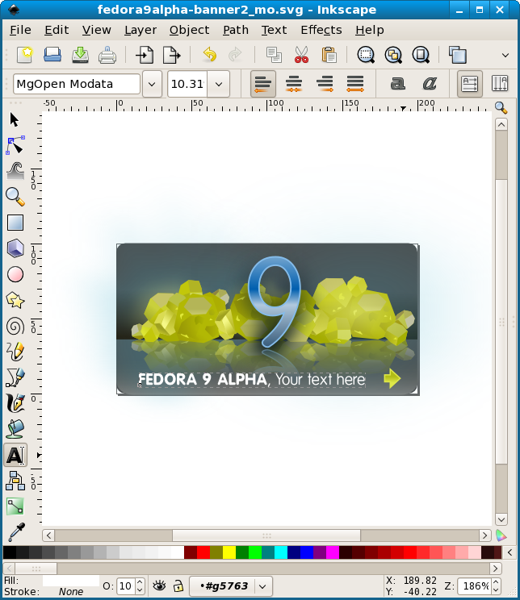Click the zoom percentage field
Image resolution: width=520 pixels, height=600 pixels.
pyautogui.click(x=475, y=585)
